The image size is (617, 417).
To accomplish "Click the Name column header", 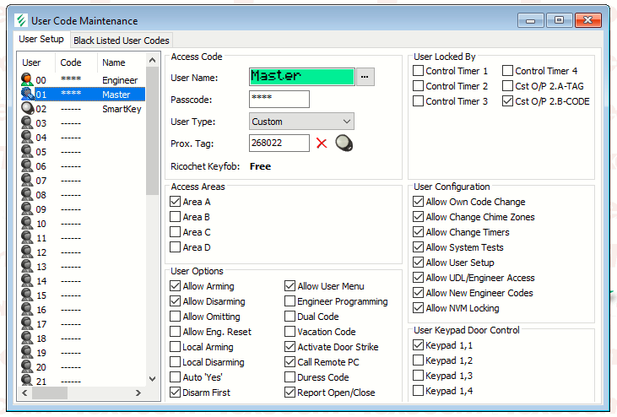I will pos(114,62).
